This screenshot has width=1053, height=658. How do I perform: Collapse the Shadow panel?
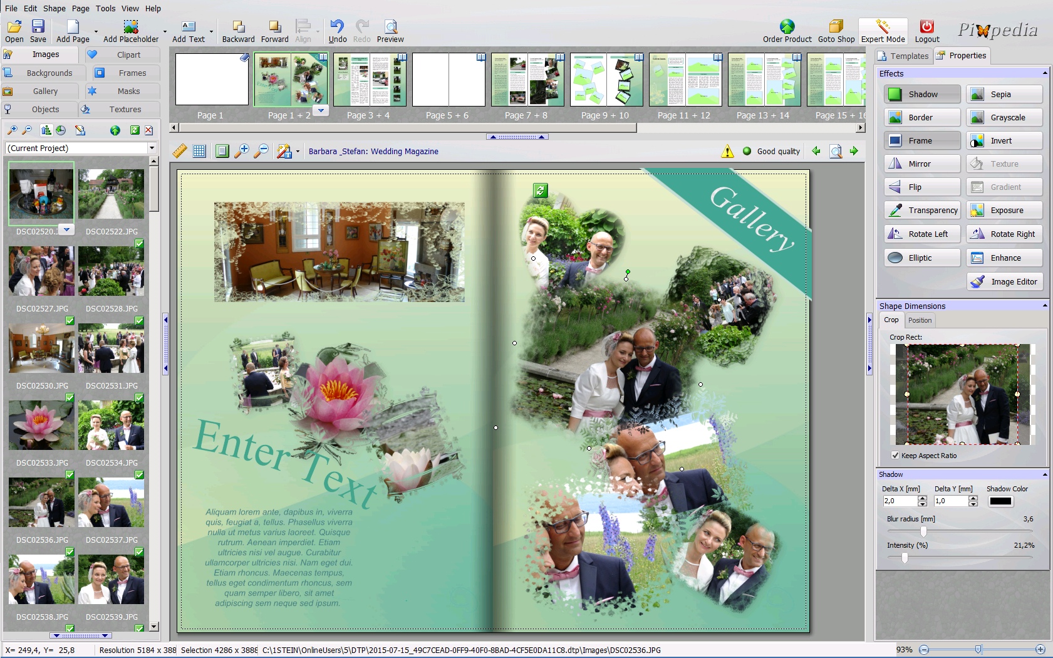(x=1044, y=474)
